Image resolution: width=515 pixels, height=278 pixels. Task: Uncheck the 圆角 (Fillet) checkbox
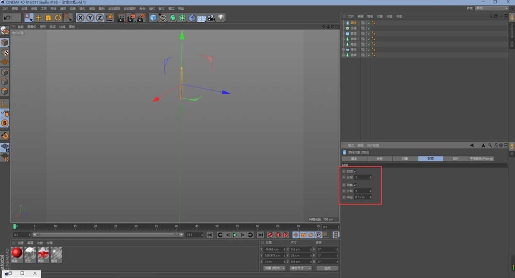[x=355, y=184]
